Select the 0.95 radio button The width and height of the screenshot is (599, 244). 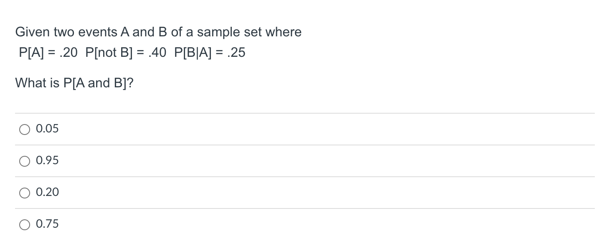[x=24, y=161]
